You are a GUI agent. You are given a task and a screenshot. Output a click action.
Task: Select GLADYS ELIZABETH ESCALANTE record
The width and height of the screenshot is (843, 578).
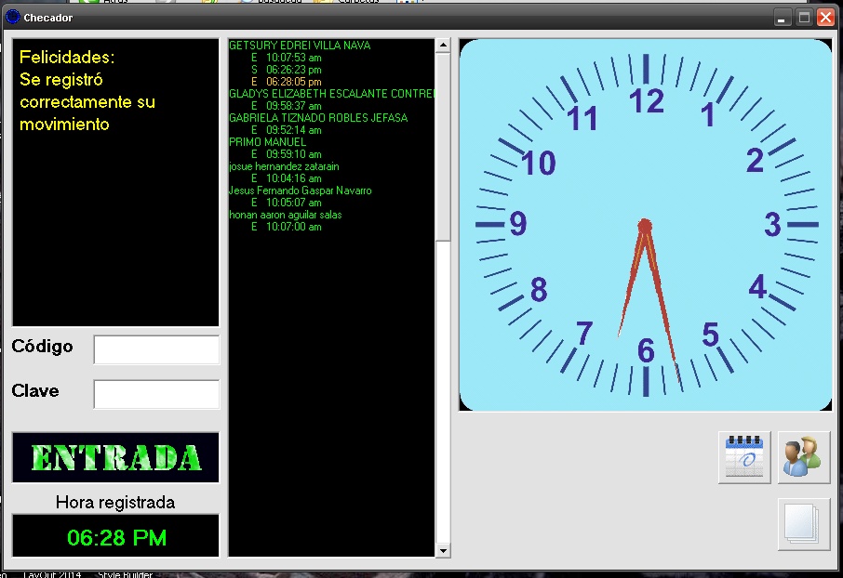click(x=330, y=94)
